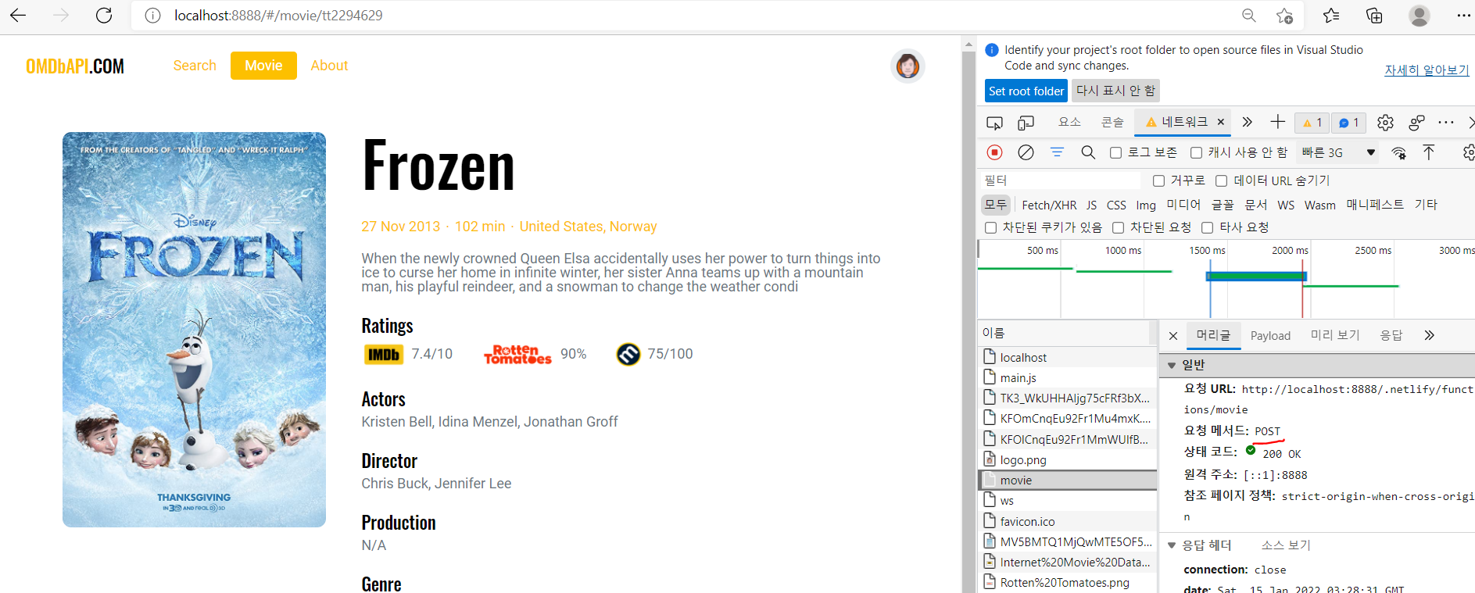Open the browser profile avatar

point(1420,16)
